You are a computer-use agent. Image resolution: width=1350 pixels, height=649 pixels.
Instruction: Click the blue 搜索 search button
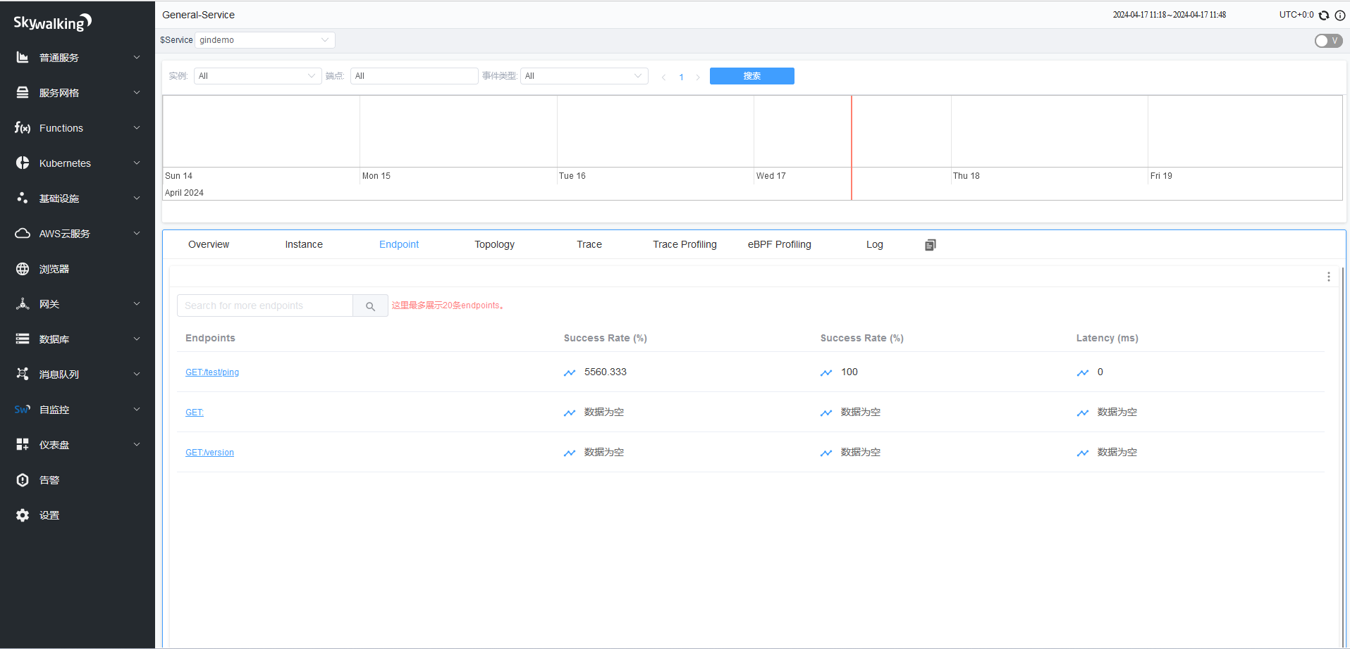pos(752,76)
